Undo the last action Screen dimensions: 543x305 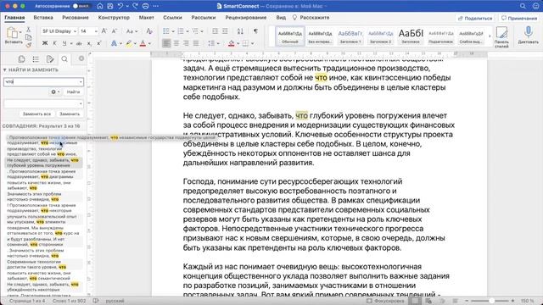pyautogui.click(x=120, y=6)
